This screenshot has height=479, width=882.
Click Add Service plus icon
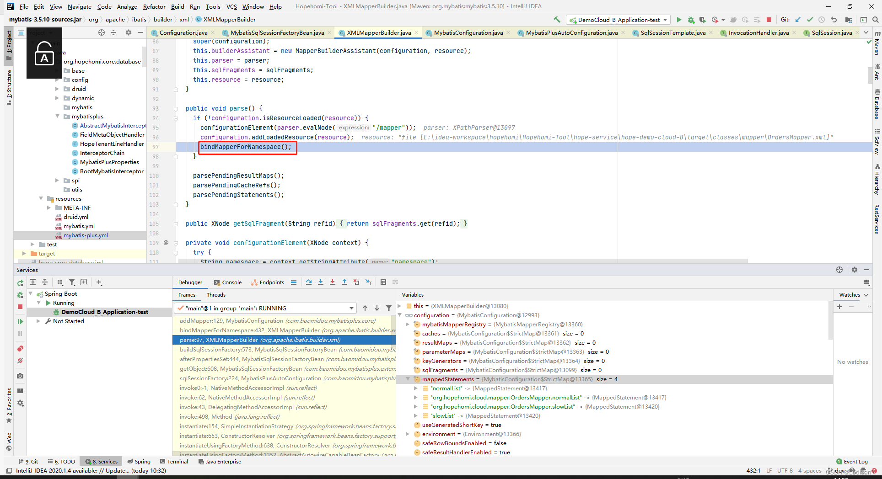(99, 282)
